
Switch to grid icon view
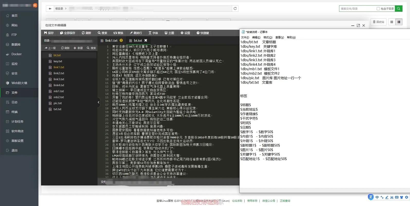[x=392, y=22]
